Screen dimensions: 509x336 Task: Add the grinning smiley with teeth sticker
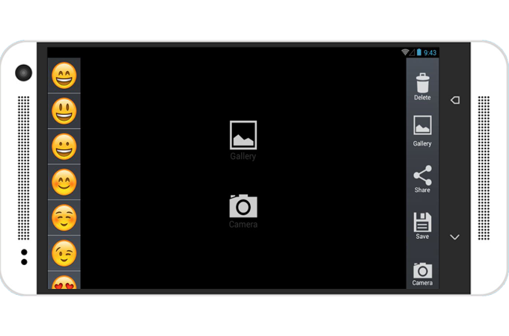pyautogui.click(x=64, y=146)
